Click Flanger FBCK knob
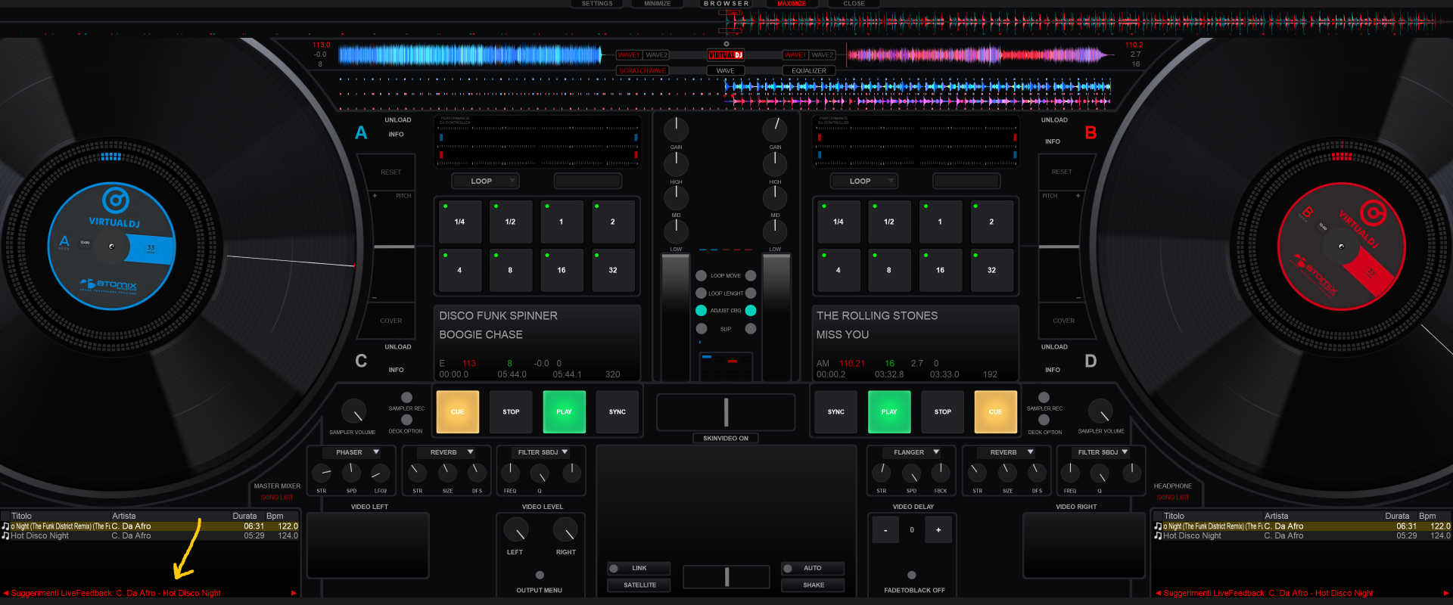Viewport: 1453px width, 605px height. point(941,473)
